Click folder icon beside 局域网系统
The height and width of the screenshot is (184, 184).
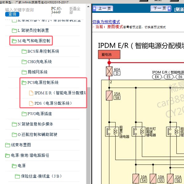pos(24,72)
